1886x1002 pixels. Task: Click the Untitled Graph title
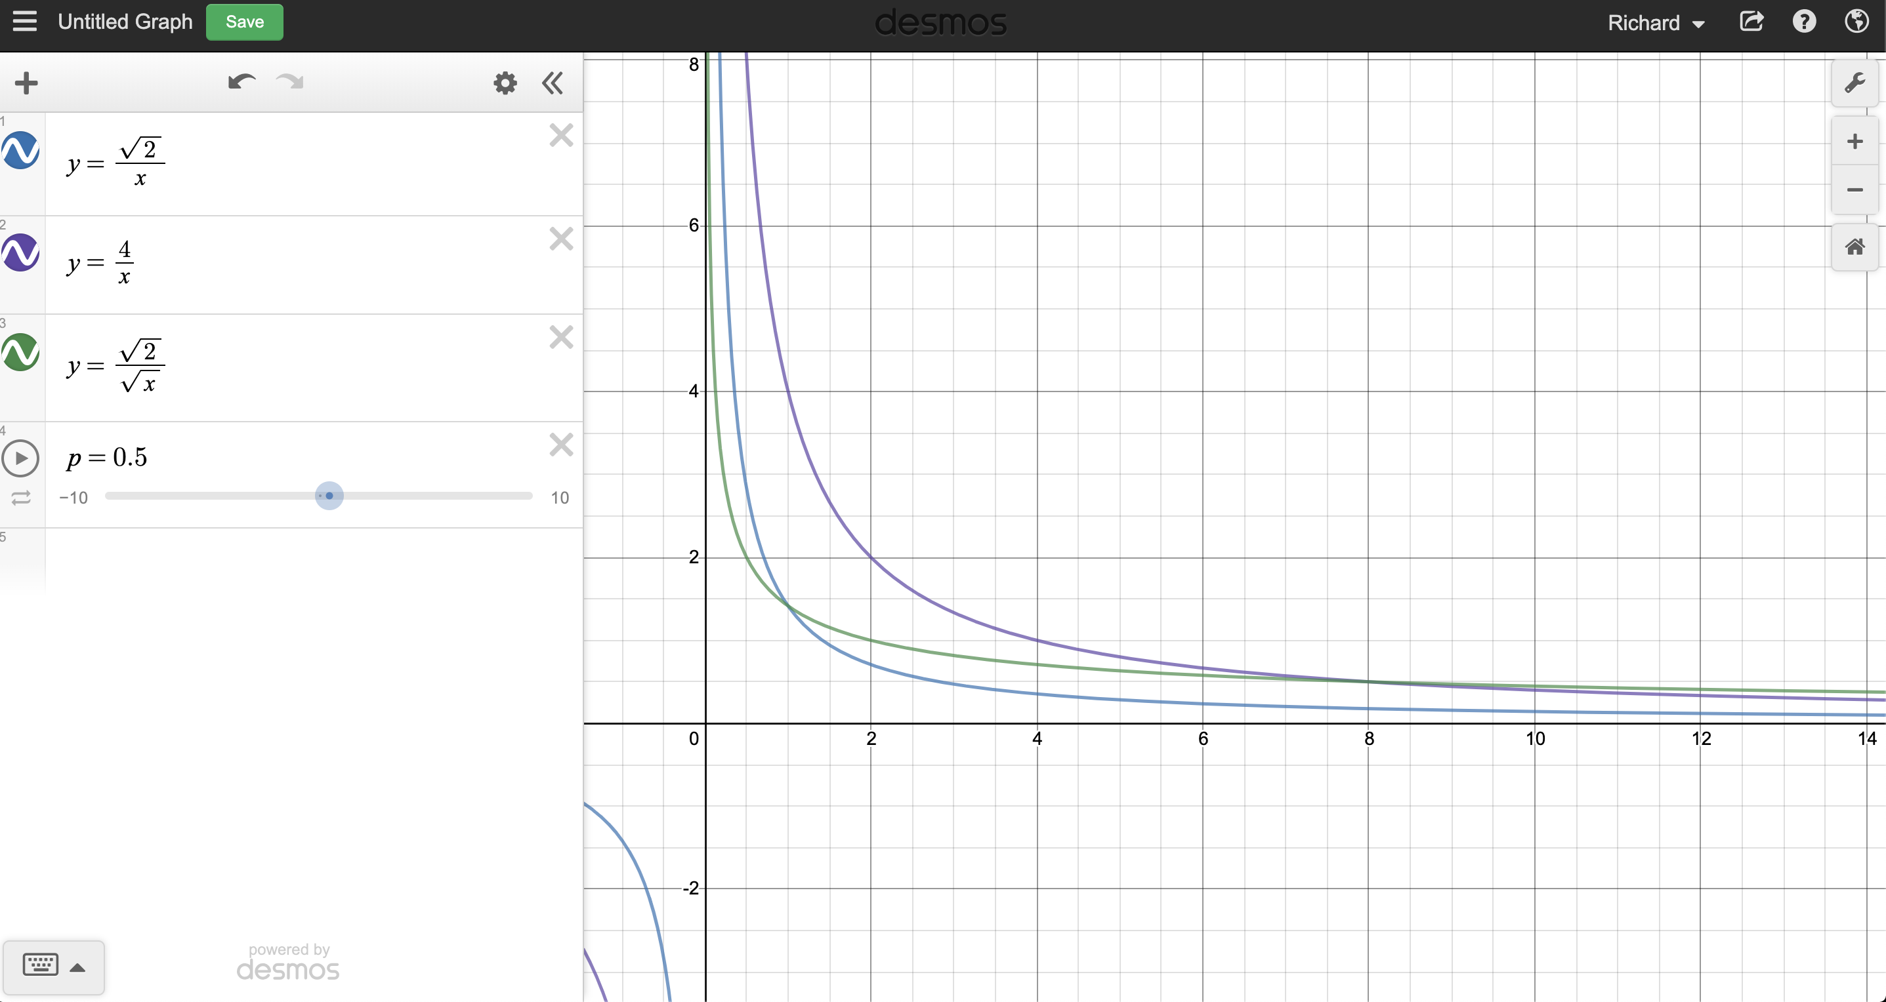(x=125, y=22)
